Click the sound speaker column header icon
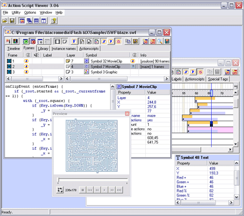This screenshot has height=216, width=244. (x=36, y=55)
